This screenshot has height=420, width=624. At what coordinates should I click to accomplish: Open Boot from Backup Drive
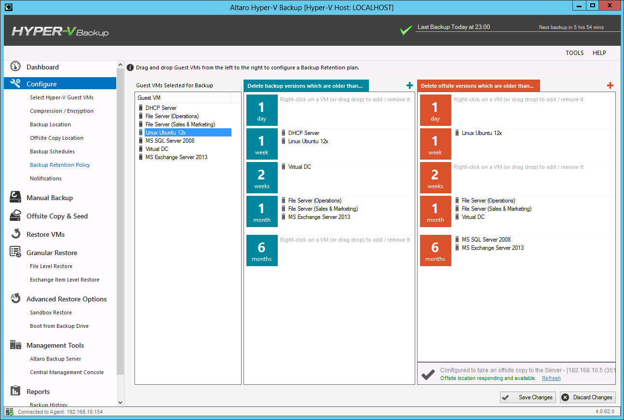[59, 326]
